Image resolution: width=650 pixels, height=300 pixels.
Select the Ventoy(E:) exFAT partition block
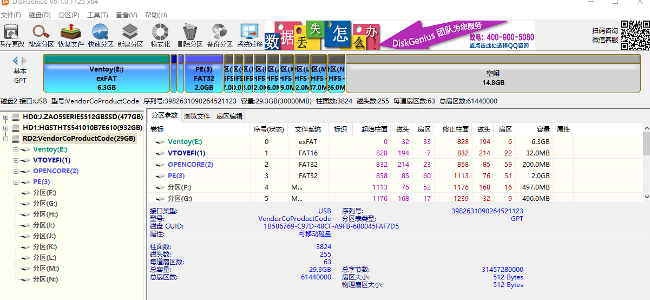[x=107, y=74]
